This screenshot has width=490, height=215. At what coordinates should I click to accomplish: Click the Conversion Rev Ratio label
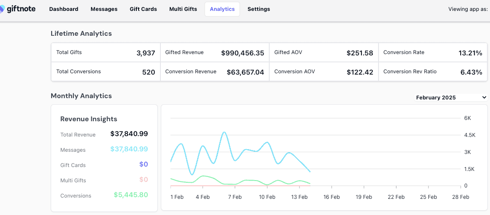coord(410,72)
